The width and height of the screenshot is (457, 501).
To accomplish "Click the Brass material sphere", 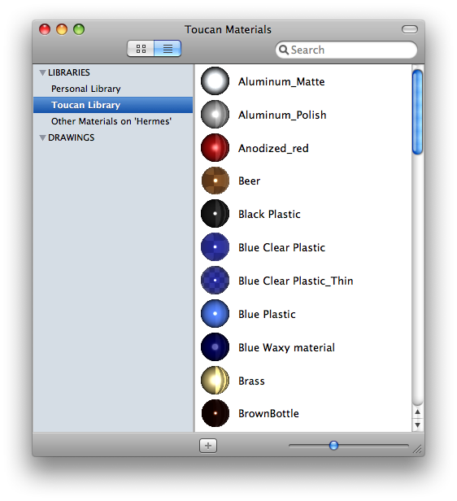I will 215,381.
